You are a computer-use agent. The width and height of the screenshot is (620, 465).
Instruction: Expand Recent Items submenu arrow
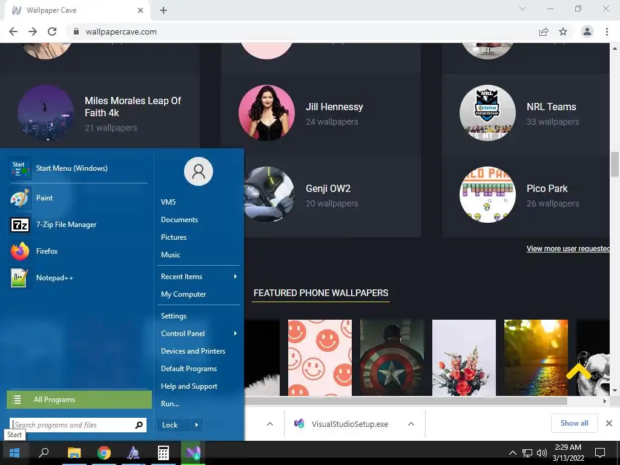click(236, 276)
